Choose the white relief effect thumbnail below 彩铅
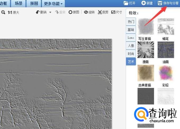 click(166, 96)
